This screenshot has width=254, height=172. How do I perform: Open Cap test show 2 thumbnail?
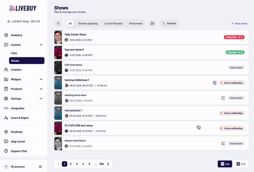point(58,52)
